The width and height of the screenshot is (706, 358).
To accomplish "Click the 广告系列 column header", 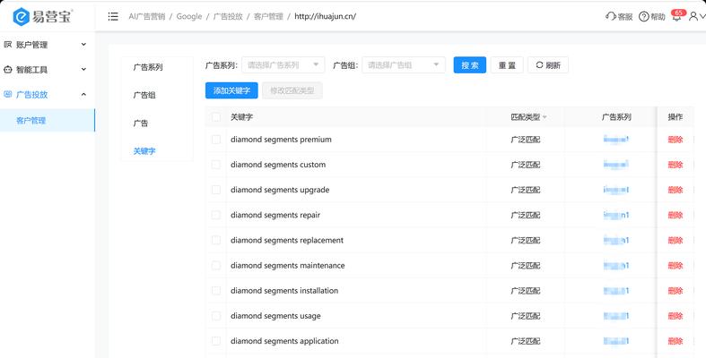I will click(616, 117).
